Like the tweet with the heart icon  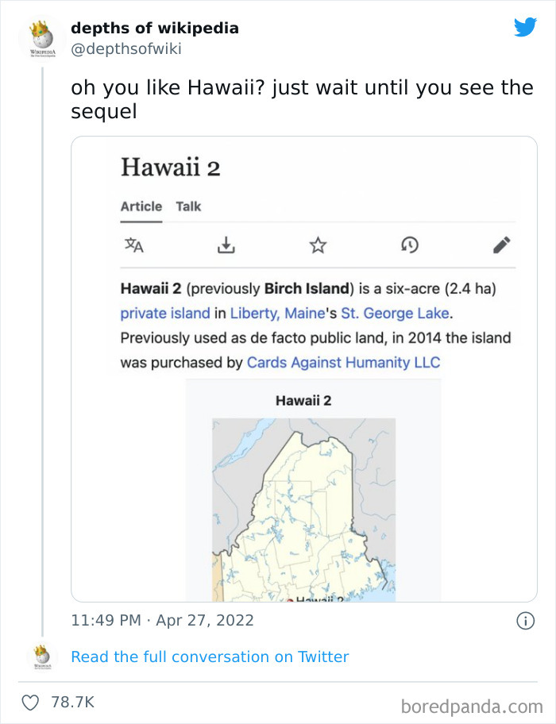pos(32,702)
